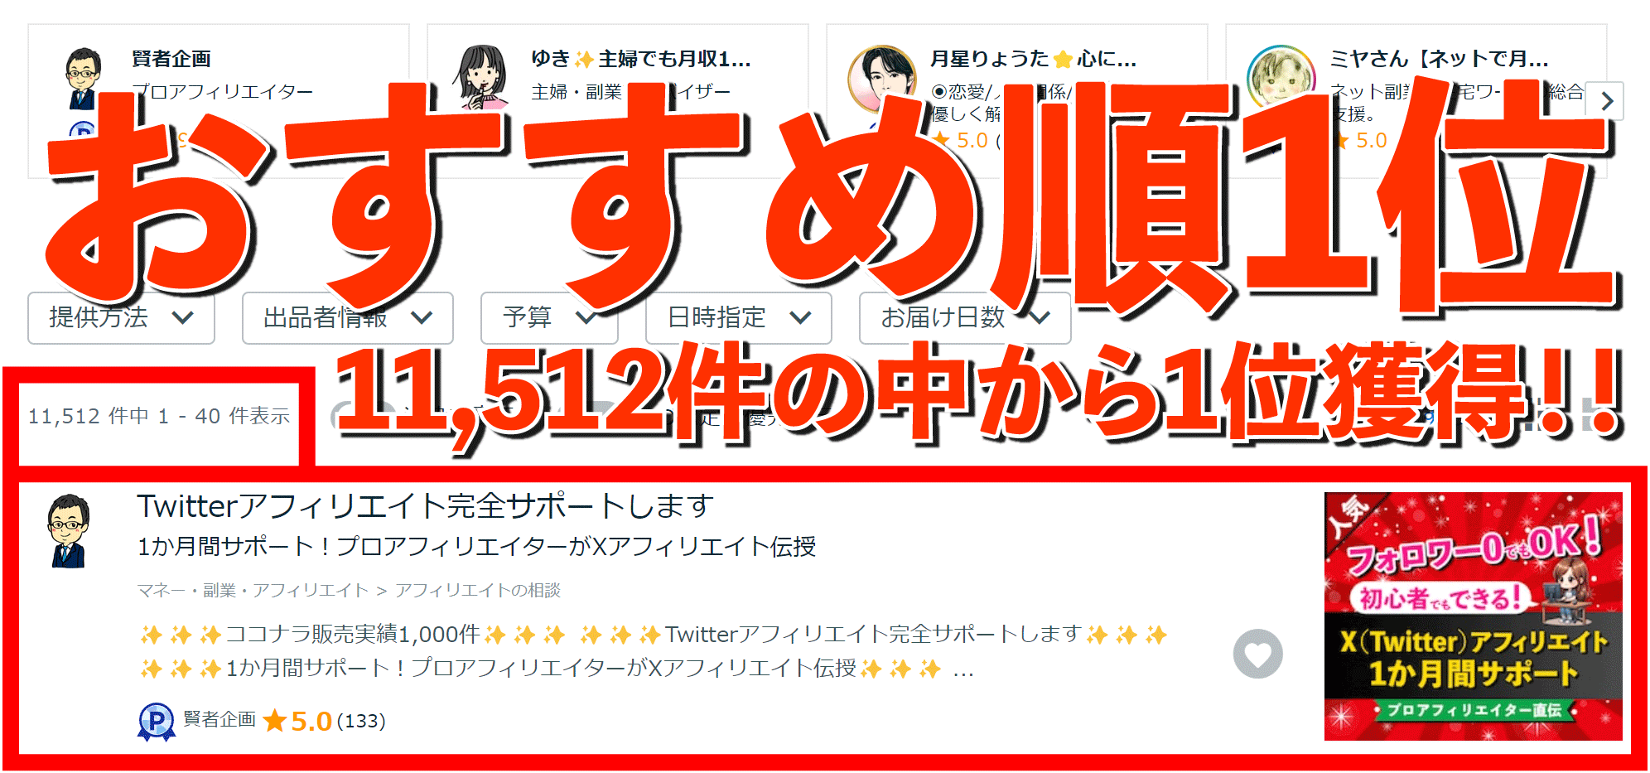Click 賢者企画 avatar in the listing row

(x=68, y=531)
